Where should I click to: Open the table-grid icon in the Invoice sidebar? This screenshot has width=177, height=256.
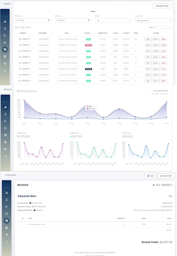click(x=7, y=228)
